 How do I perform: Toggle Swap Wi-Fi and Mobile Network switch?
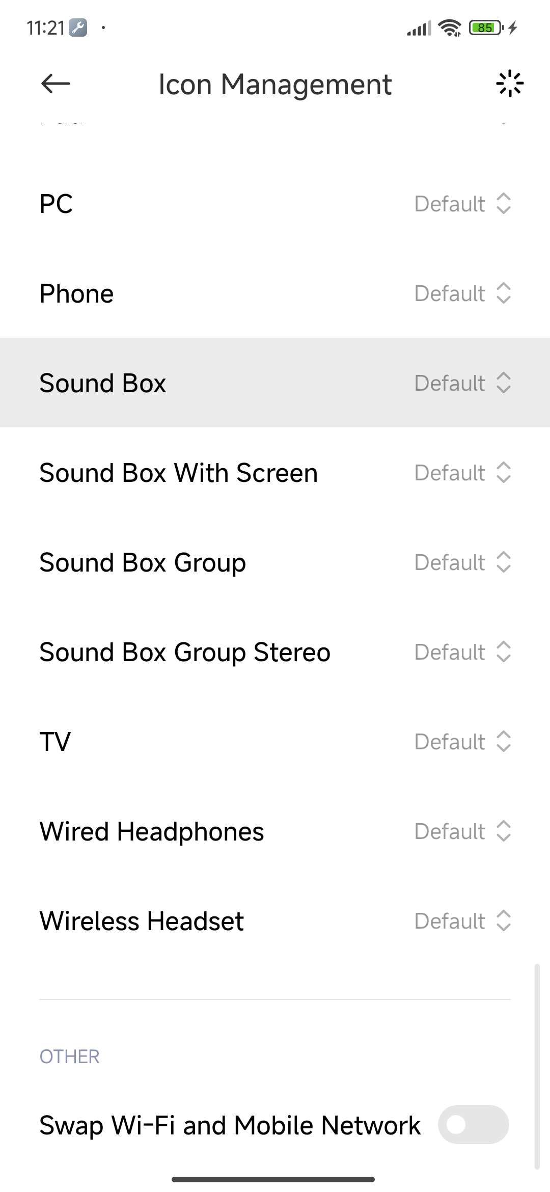click(x=473, y=1124)
